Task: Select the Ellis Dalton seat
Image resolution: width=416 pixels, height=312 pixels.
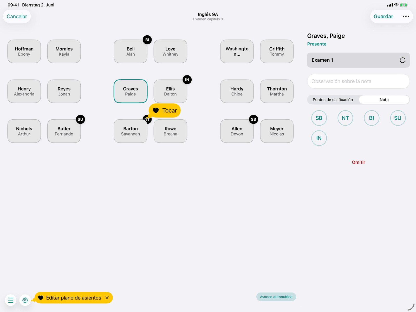Action: pos(170,91)
